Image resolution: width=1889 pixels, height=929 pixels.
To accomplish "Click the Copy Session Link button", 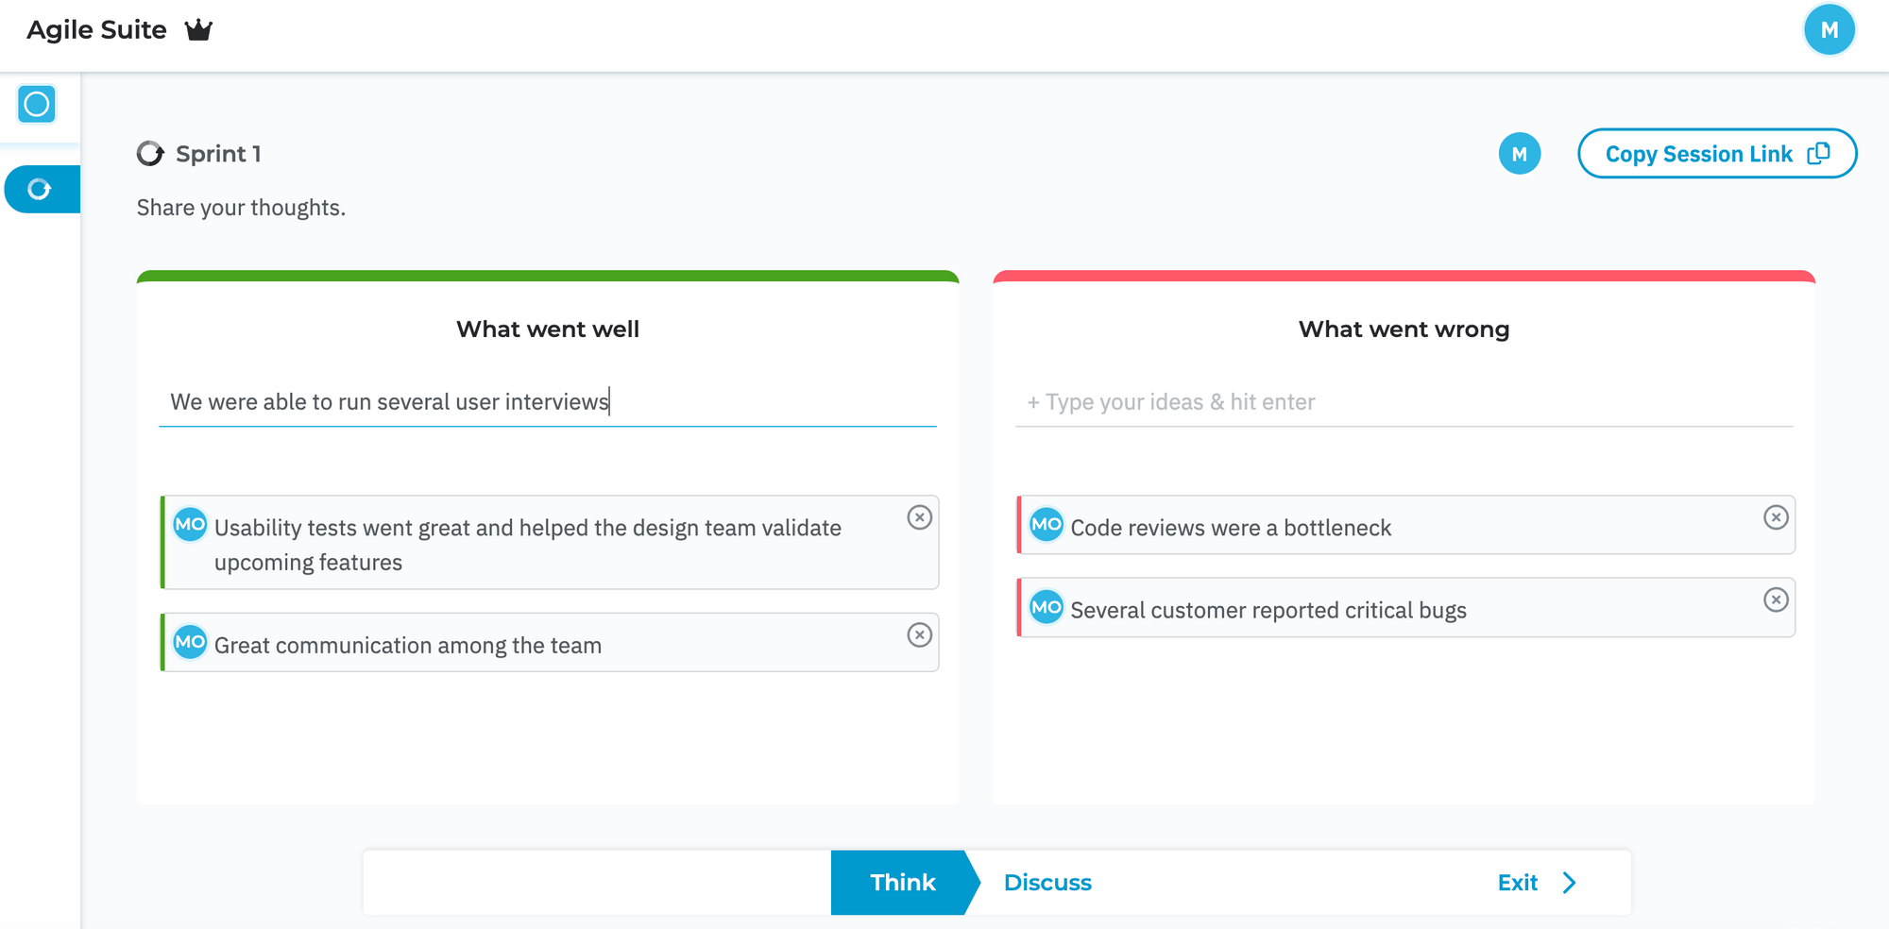I will tap(1716, 154).
